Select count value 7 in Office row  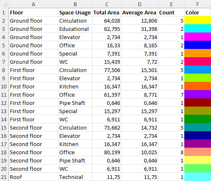point(171,95)
